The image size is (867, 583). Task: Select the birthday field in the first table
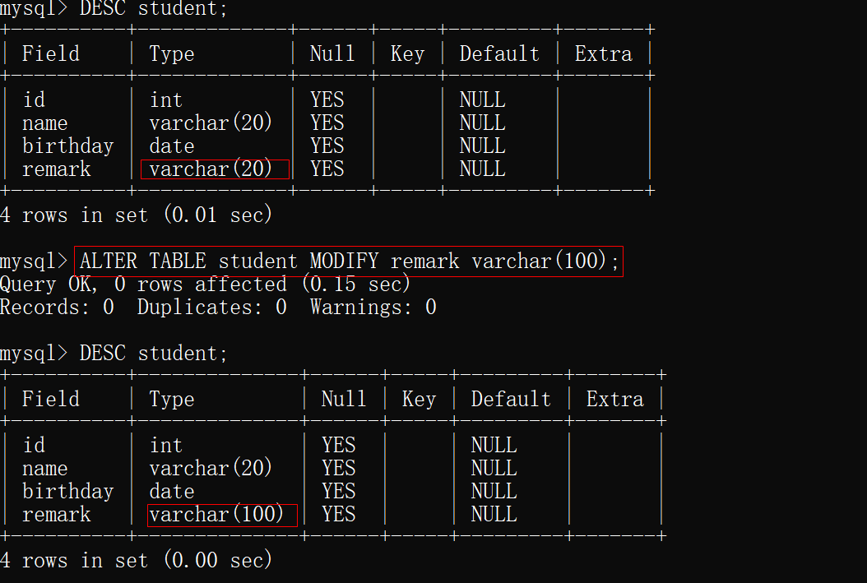(67, 146)
